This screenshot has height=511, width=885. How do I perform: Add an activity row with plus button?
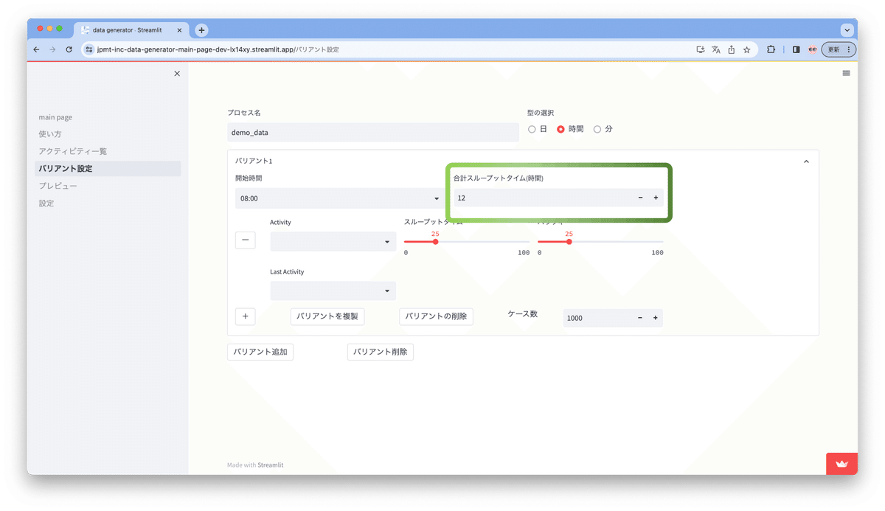point(246,316)
